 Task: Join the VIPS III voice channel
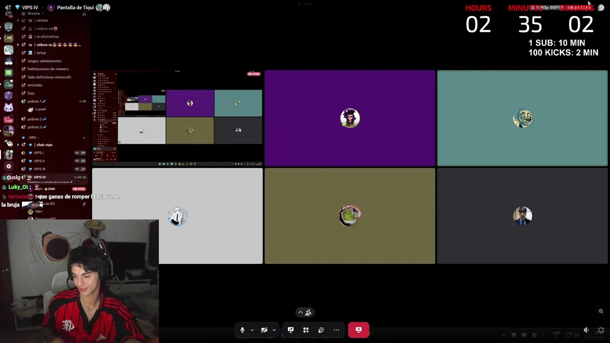[x=53, y=169]
